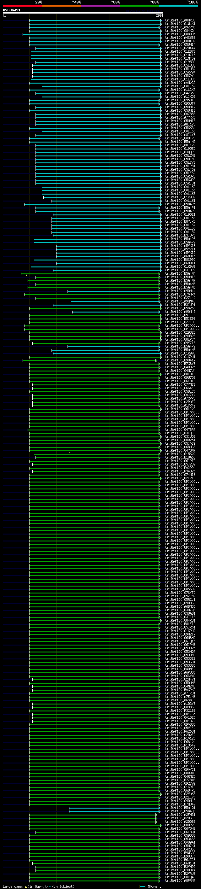Select hit label UniRef100_Q195D9
201x889 pixels.
tap(180, 62)
